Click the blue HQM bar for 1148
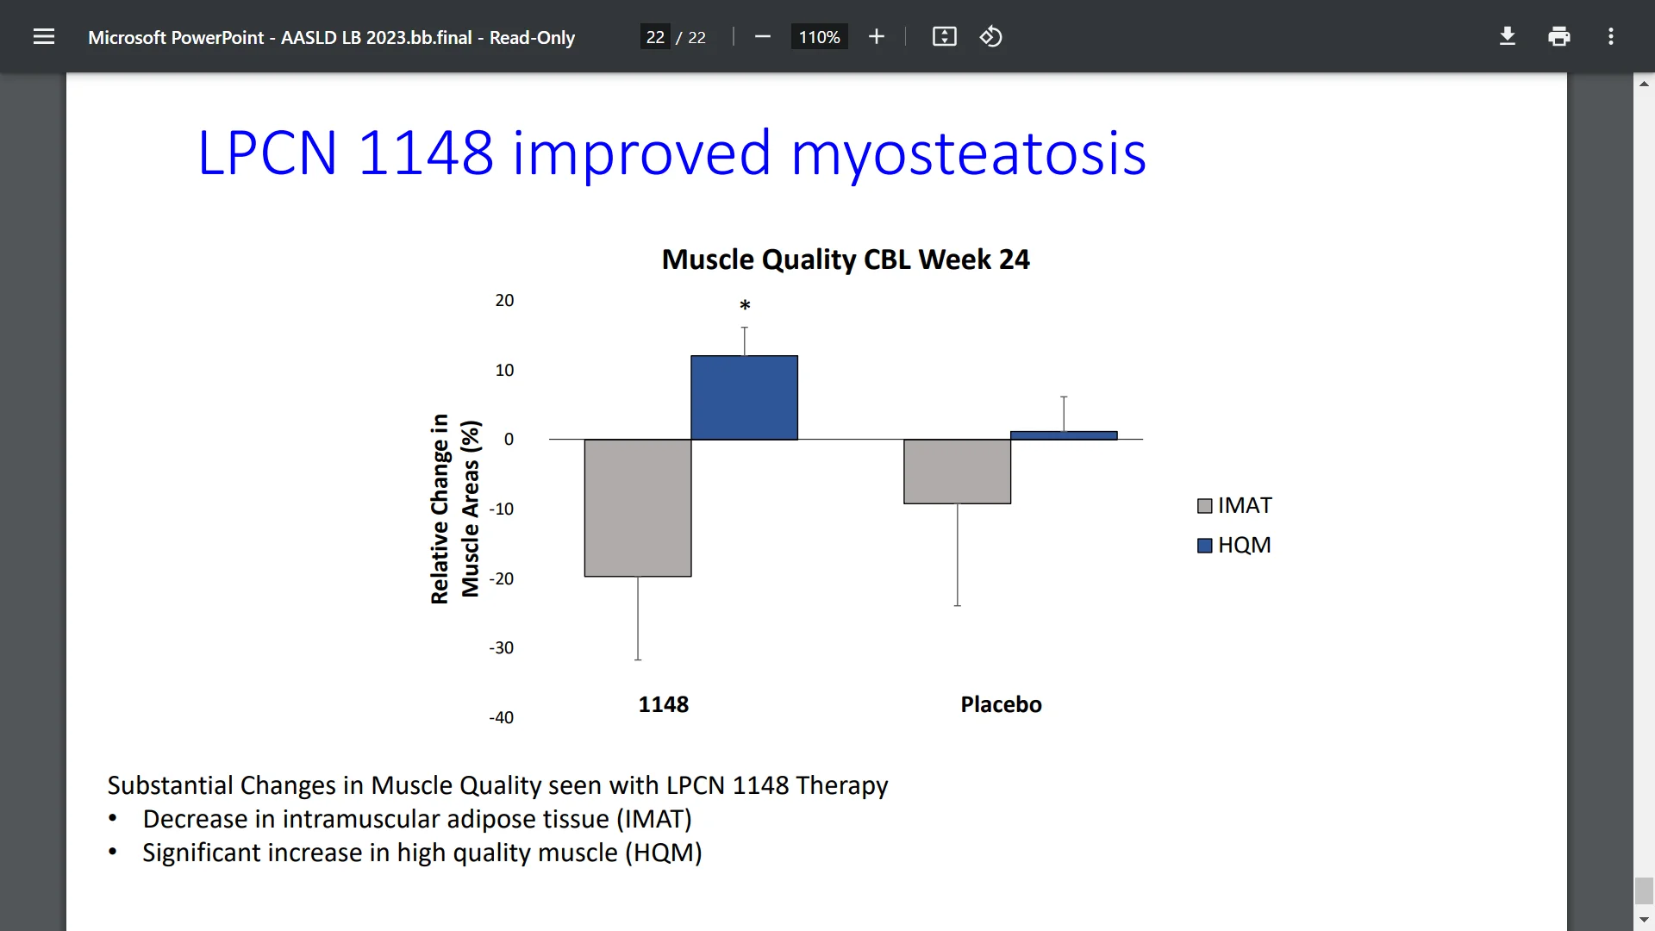Screen dimensions: 1655x931 (x=743, y=395)
